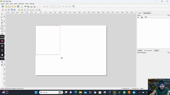170x95 pixels.
Task: Lock the selected items
Action: [19, 10]
